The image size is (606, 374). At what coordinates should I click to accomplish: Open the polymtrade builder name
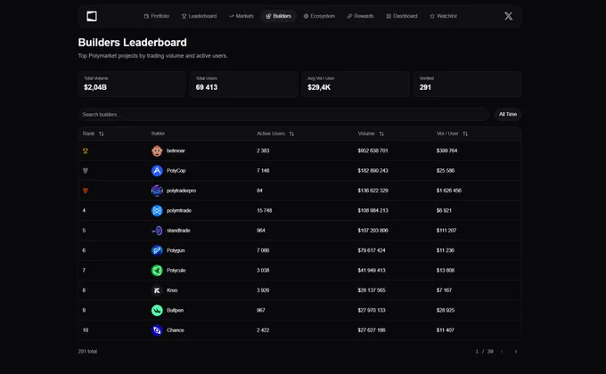(x=179, y=210)
